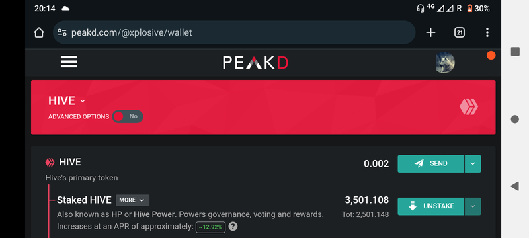Toggle the Advanced Options switch
Image resolution: width=529 pixels, height=238 pixels.
pos(128,116)
